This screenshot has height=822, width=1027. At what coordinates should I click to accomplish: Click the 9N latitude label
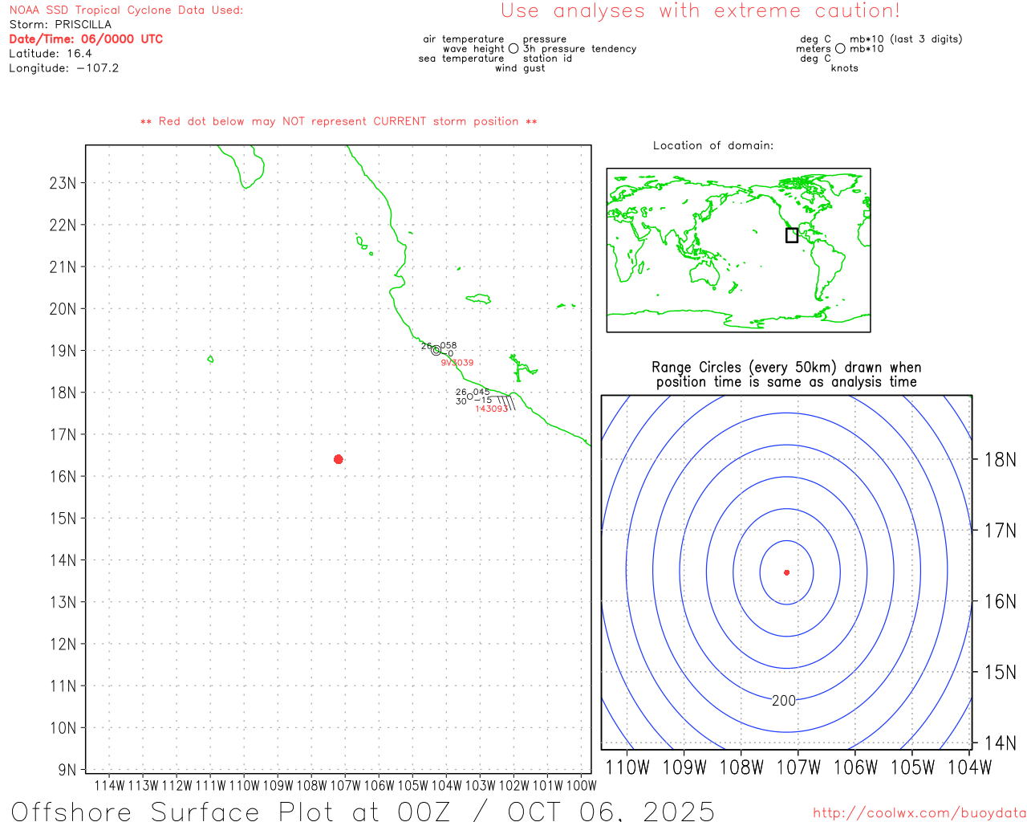click(x=67, y=771)
